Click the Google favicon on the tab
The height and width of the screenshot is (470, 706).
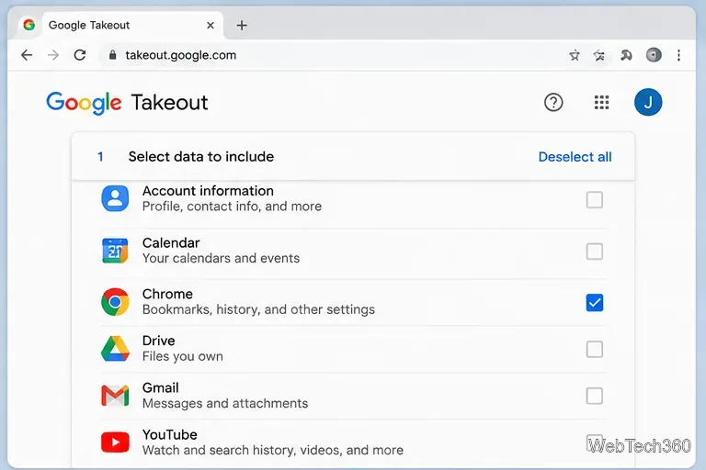click(x=29, y=25)
